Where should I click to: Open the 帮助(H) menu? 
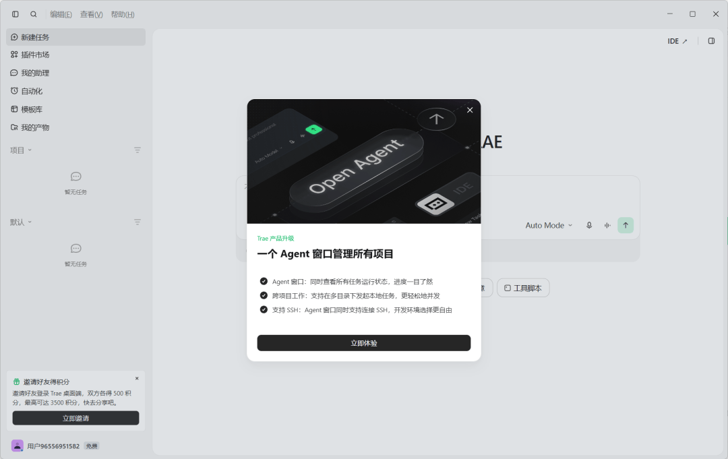pyautogui.click(x=123, y=14)
